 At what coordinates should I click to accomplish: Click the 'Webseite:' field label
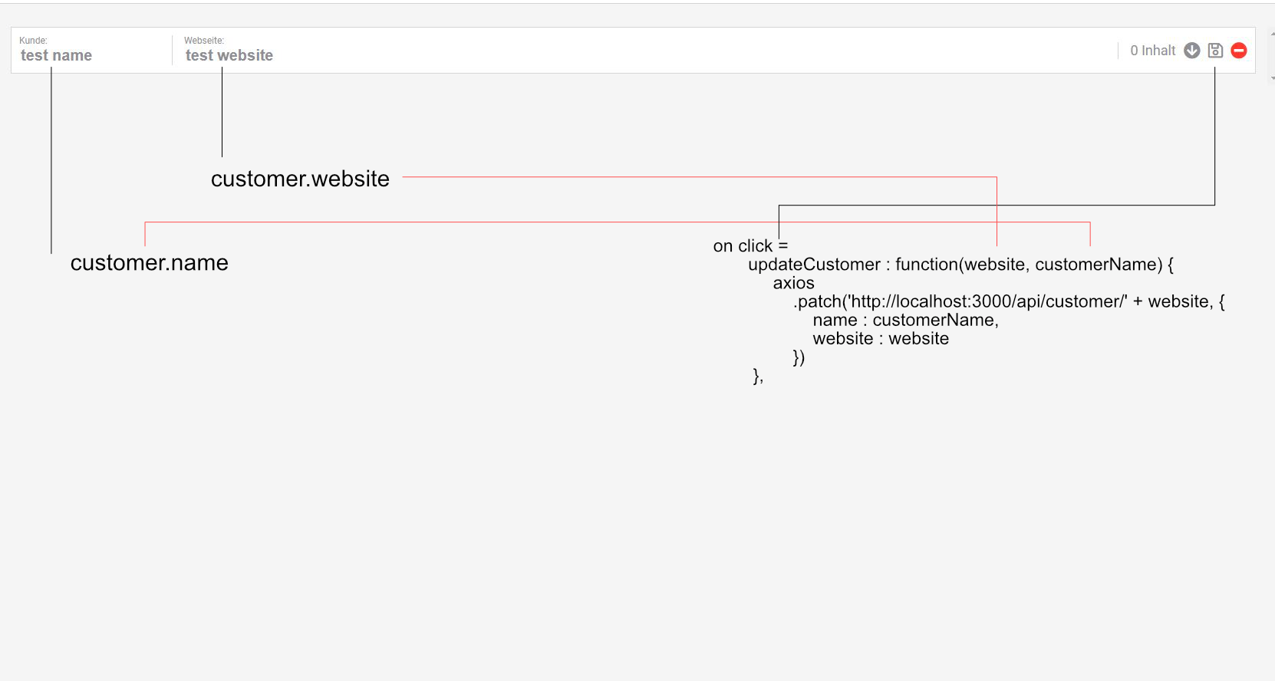coord(204,41)
